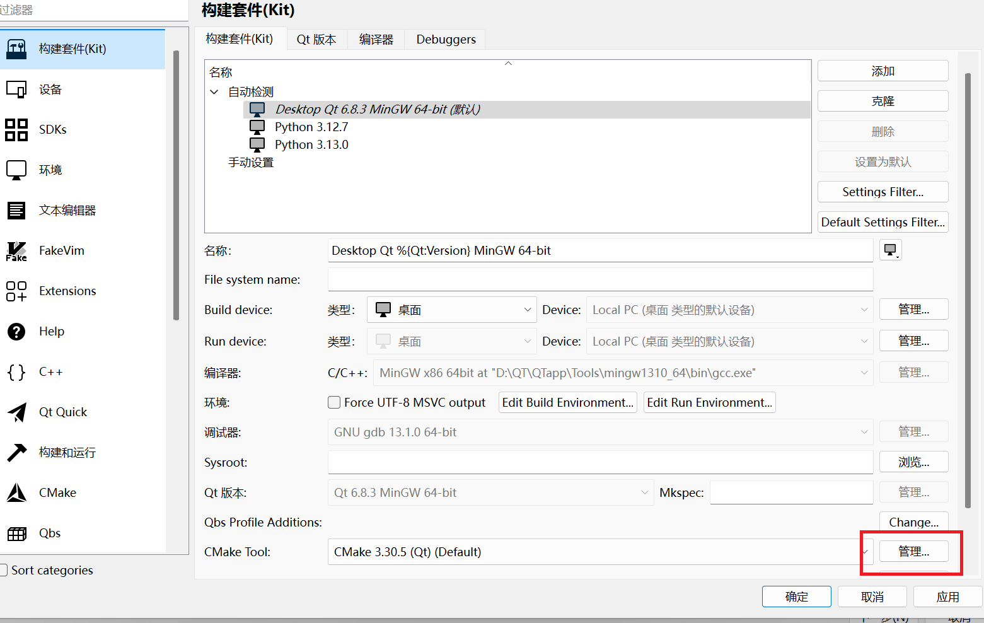Switch to the Qt 版本 tab

pos(316,40)
